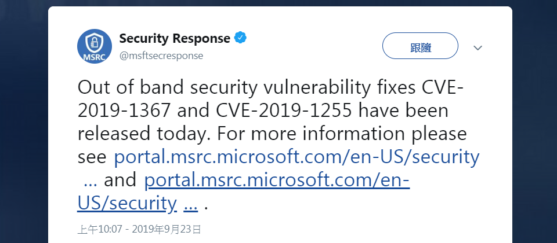Open the @msftsecresponse handle link
Viewport: 557px width, 243px height.
pos(161,56)
